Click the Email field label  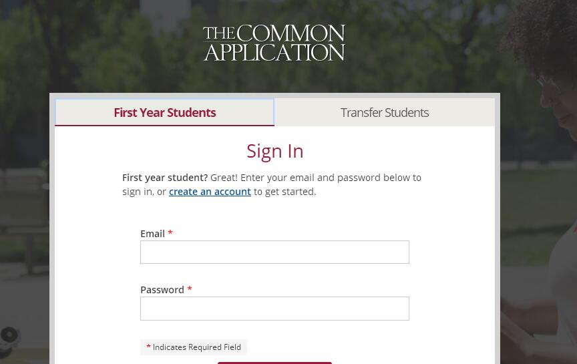(x=152, y=234)
